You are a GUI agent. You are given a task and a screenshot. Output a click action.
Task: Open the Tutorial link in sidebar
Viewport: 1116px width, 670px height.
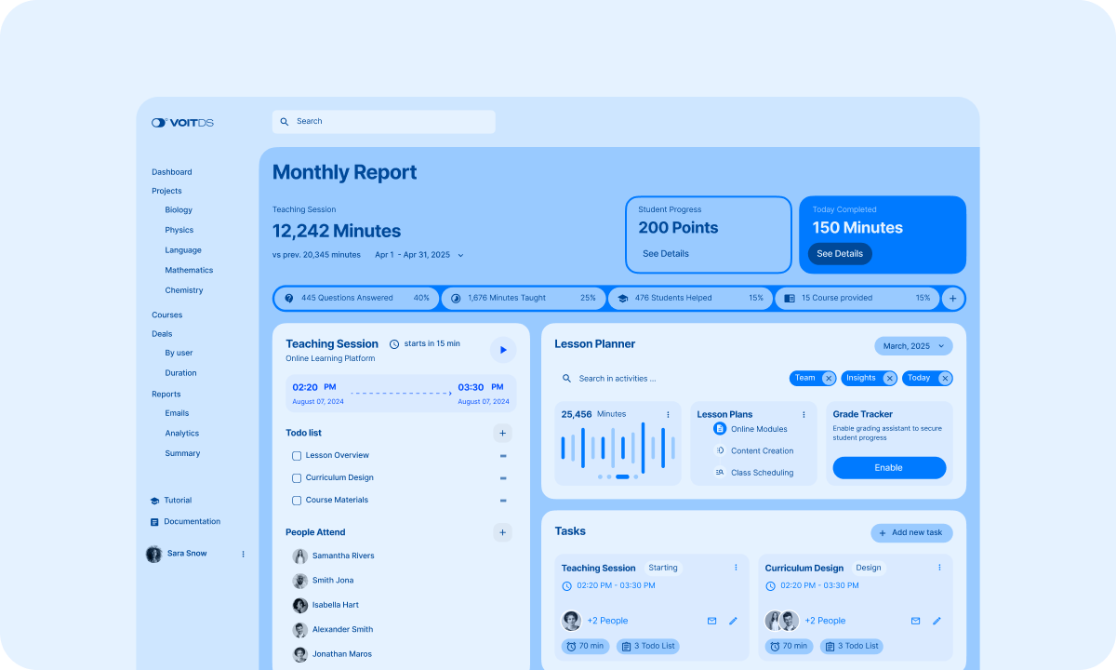click(x=171, y=501)
